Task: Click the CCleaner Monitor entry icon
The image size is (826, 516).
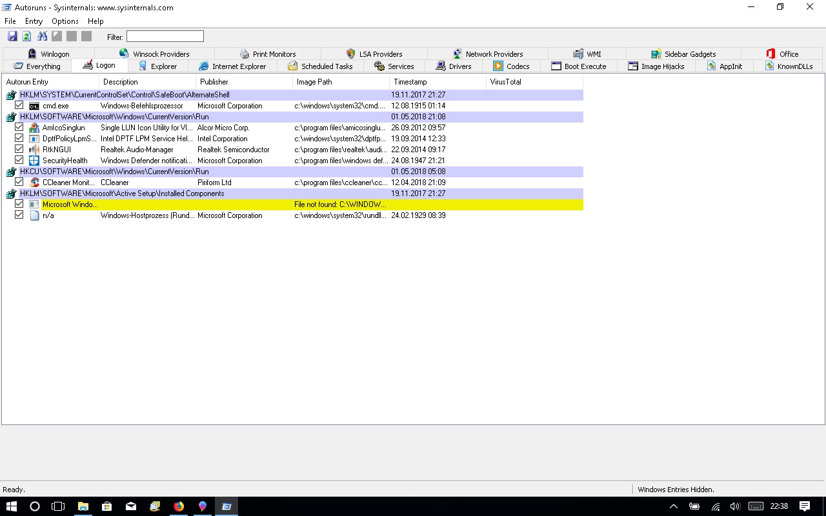Action: pos(34,183)
